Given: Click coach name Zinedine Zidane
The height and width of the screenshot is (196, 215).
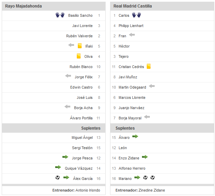Looking at the screenshot, I should coord(152,190).
